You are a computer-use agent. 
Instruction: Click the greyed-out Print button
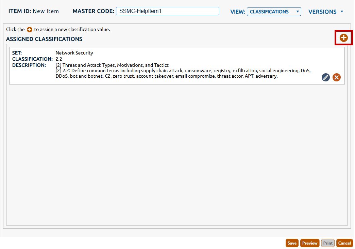pyautogui.click(x=328, y=243)
